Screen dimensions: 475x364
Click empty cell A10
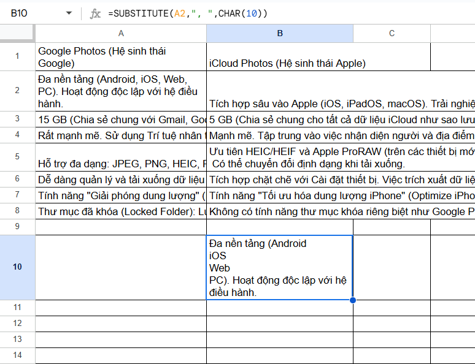click(x=121, y=267)
